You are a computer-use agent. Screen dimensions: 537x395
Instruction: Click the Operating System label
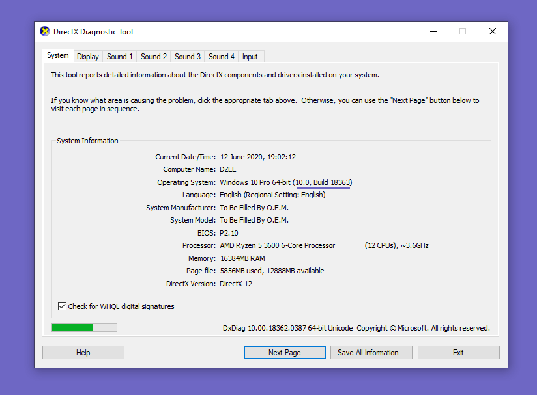186,182
